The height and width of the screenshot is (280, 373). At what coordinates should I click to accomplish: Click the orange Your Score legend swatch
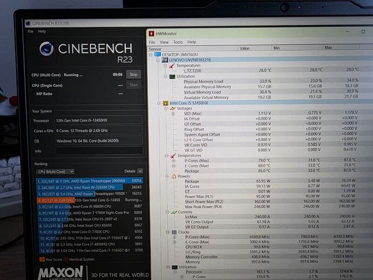pos(42,259)
